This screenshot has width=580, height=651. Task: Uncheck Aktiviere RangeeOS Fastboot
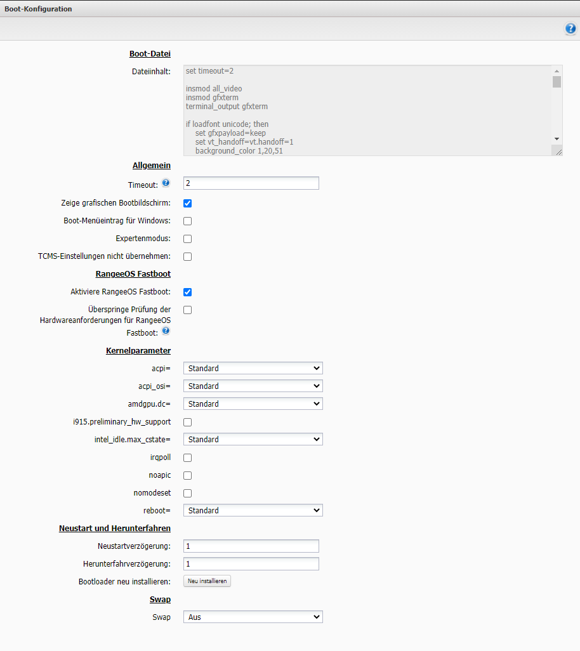[187, 293]
